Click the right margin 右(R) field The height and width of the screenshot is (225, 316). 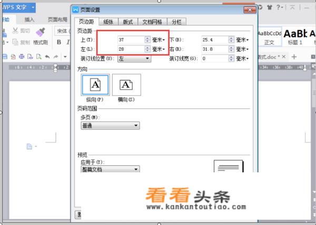[x=215, y=49]
